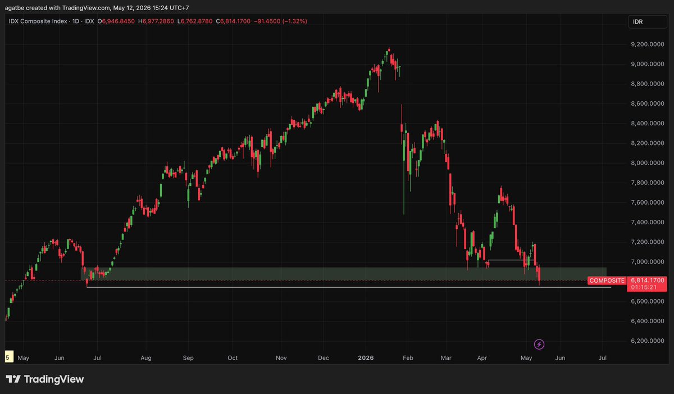
Task: Click the 8,400.0000 price axis label
Action: pos(648,124)
